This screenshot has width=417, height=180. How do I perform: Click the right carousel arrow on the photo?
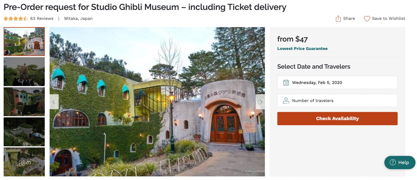pyautogui.click(x=261, y=102)
